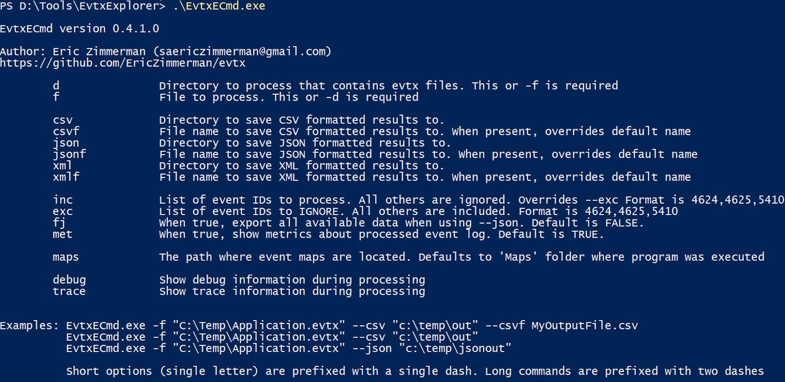The width and height of the screenshot is (785, 382).
Task: Click the 'csvf' option name
Action: pyautogui.click(x=66, y=132)
